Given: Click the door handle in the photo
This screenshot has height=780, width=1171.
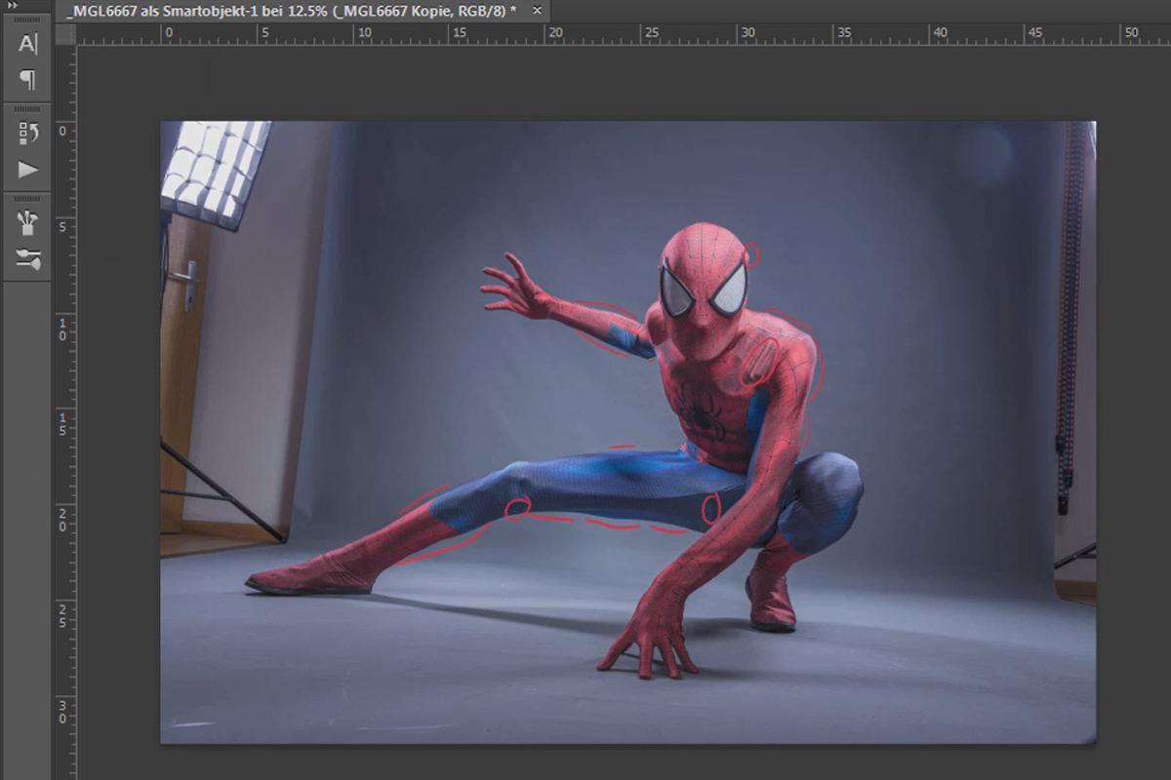Looking at the screenshot, I should pos(188,284).
